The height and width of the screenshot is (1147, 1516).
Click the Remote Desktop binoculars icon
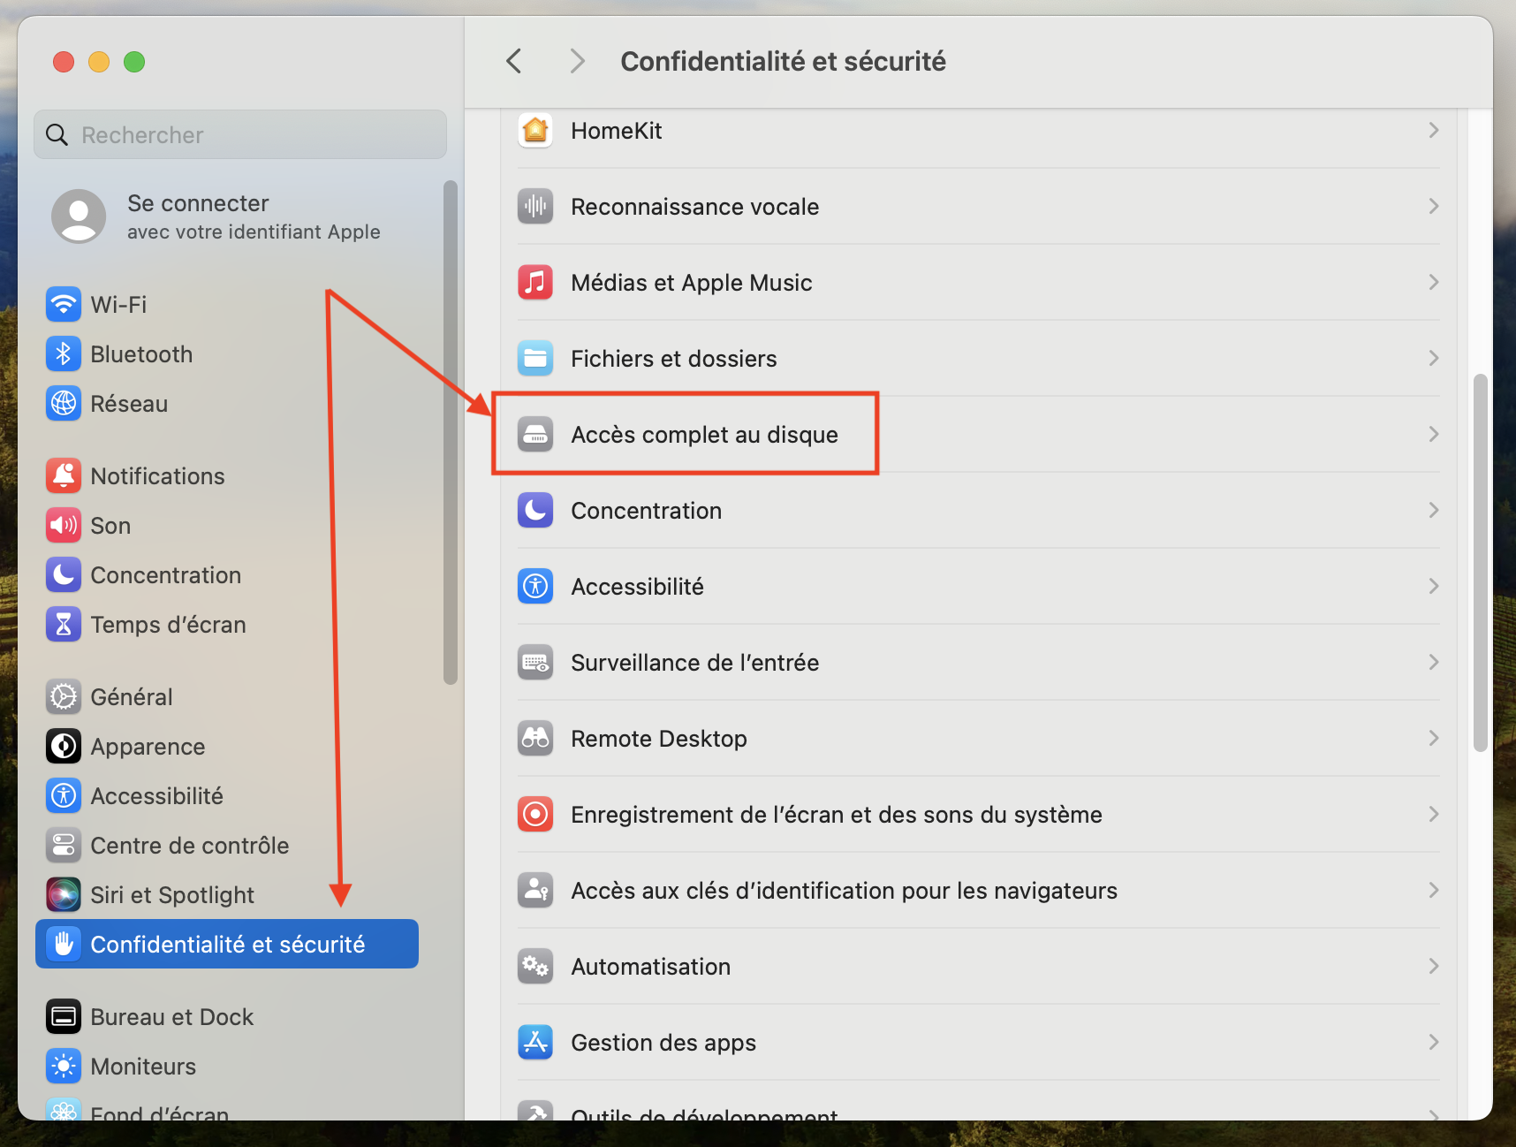tap(535, 739)
